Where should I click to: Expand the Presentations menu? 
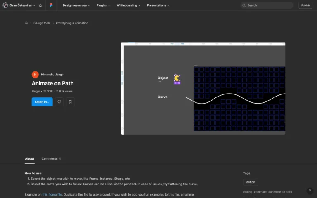point(158,5)
